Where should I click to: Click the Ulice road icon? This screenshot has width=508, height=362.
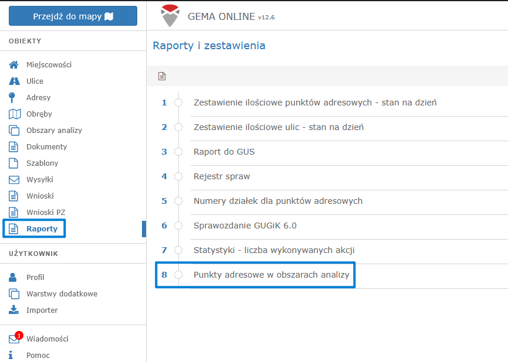pos(14,81)
